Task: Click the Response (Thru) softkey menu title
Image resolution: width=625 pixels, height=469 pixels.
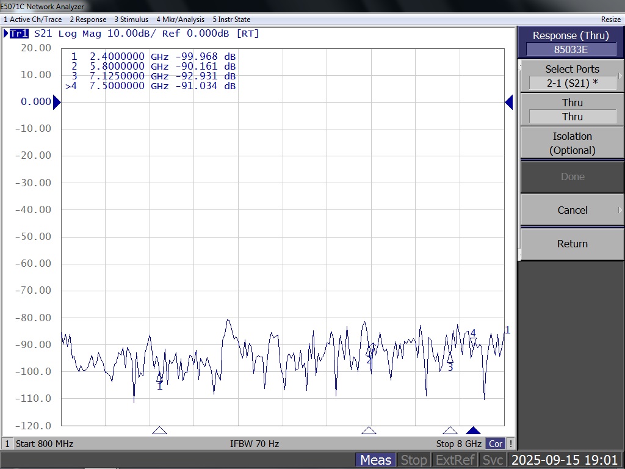Action: click(571, 35)
